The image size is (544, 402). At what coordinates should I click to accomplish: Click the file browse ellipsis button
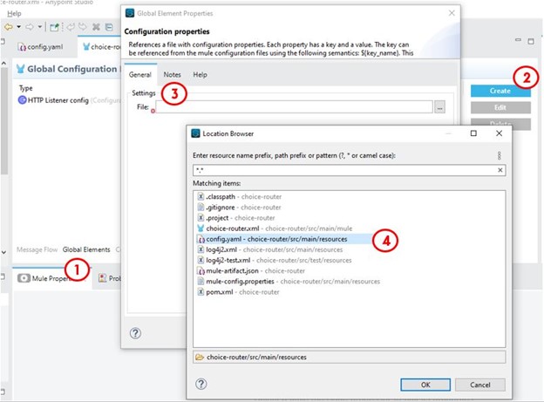pyautogui.click(x=440, y=106)
